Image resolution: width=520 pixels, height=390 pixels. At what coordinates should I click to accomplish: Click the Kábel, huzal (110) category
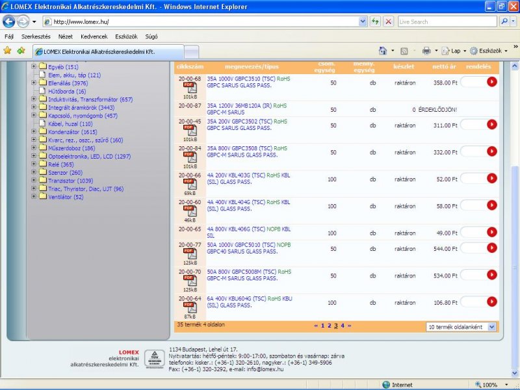70,123
